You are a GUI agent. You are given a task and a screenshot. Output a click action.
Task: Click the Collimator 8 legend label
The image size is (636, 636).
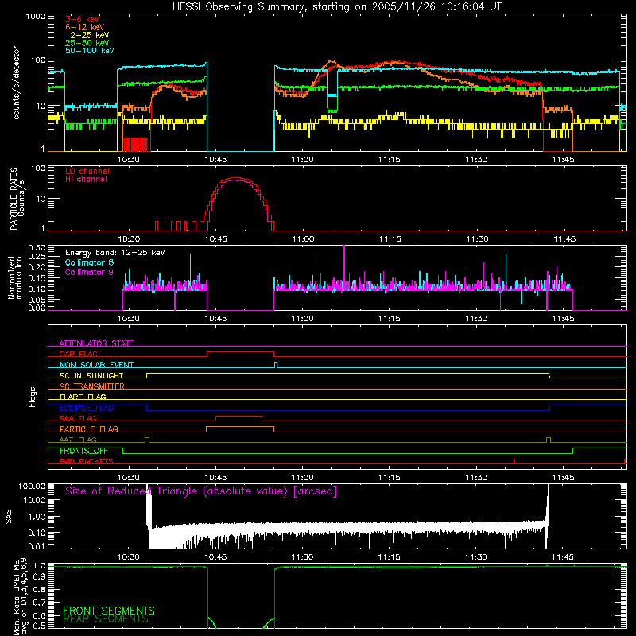coord(89,262)
